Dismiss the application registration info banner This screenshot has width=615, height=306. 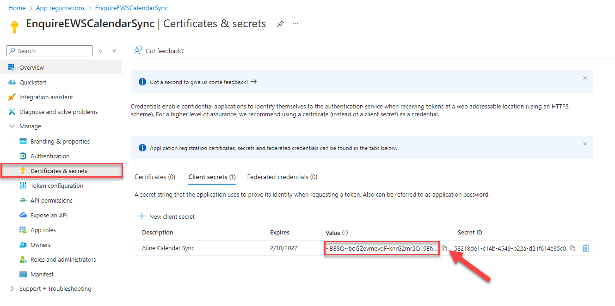585,144
